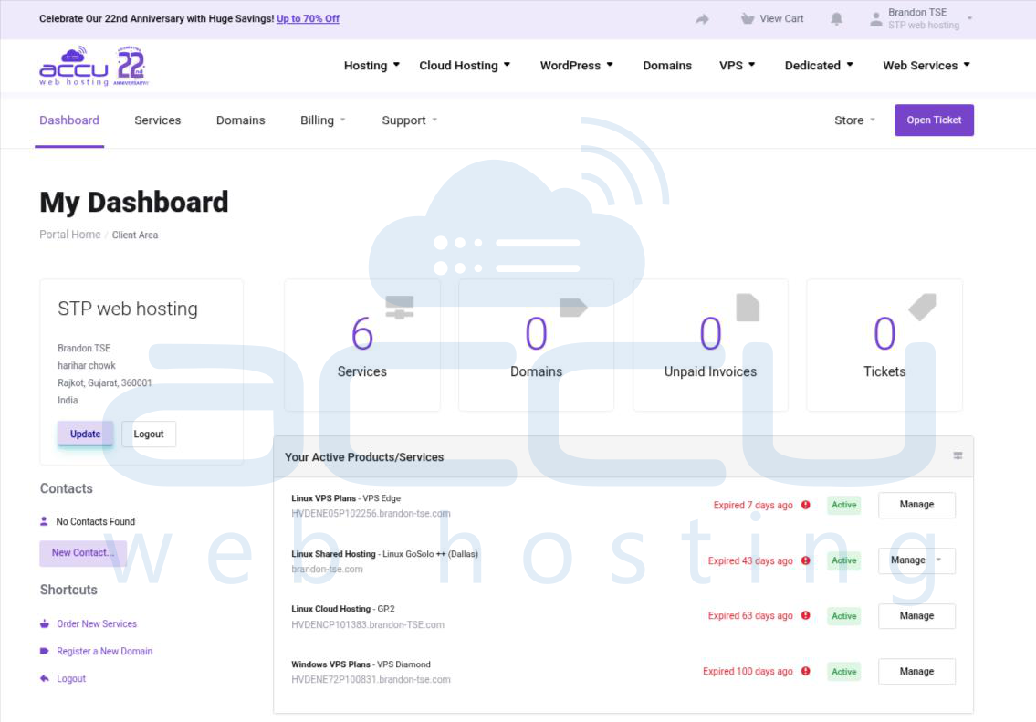Click the Order New Services shortcut icon

45,623
